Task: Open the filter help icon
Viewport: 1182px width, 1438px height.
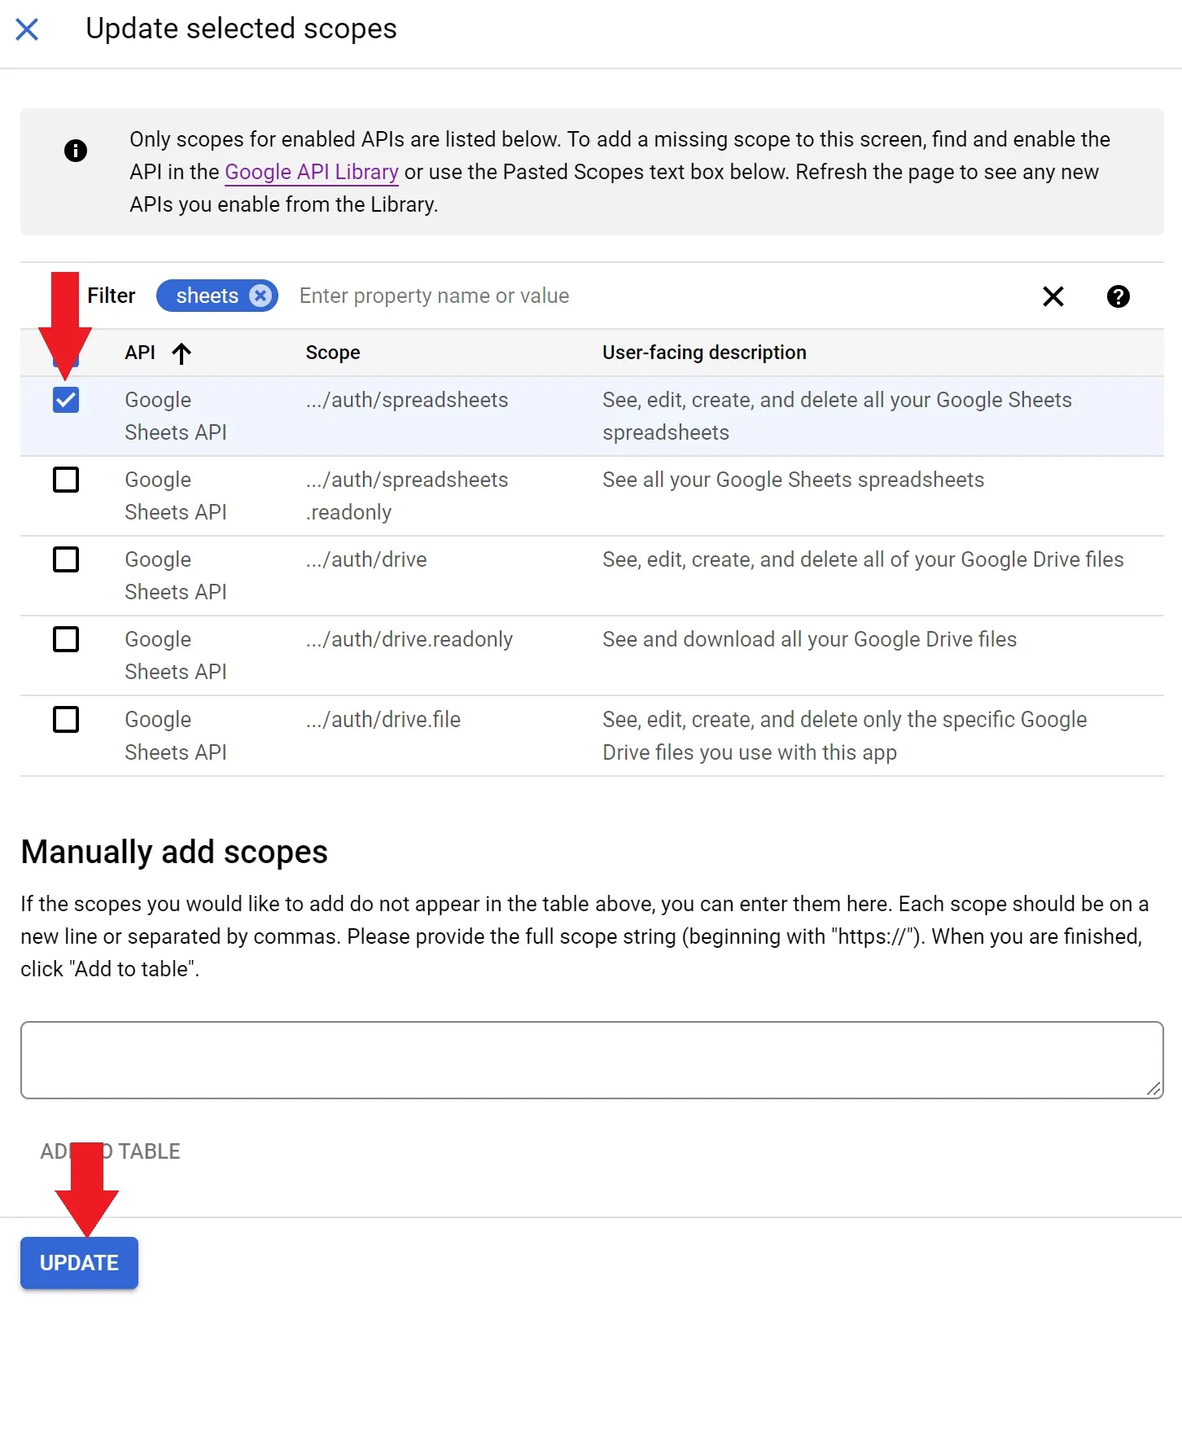Action: (x=1118, y=296)
